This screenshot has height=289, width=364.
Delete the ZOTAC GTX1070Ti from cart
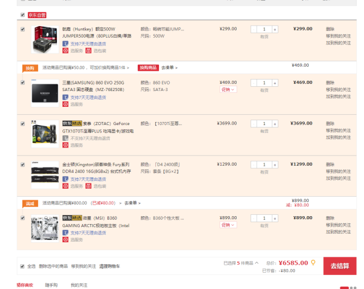(330, 124)
